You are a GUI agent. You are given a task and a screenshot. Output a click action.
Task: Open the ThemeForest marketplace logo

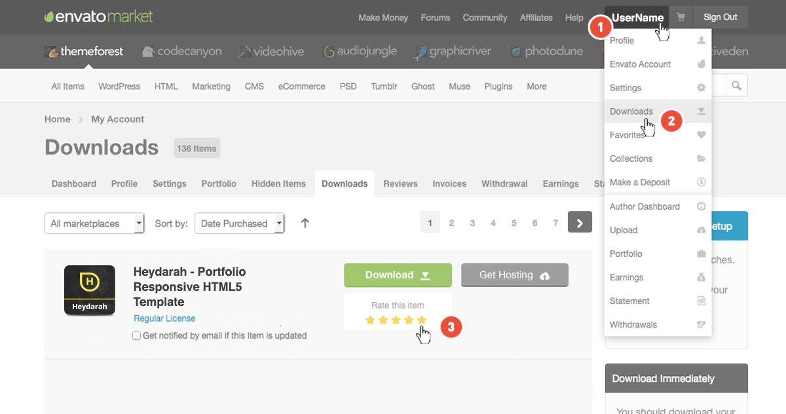(x=84, y=51)
